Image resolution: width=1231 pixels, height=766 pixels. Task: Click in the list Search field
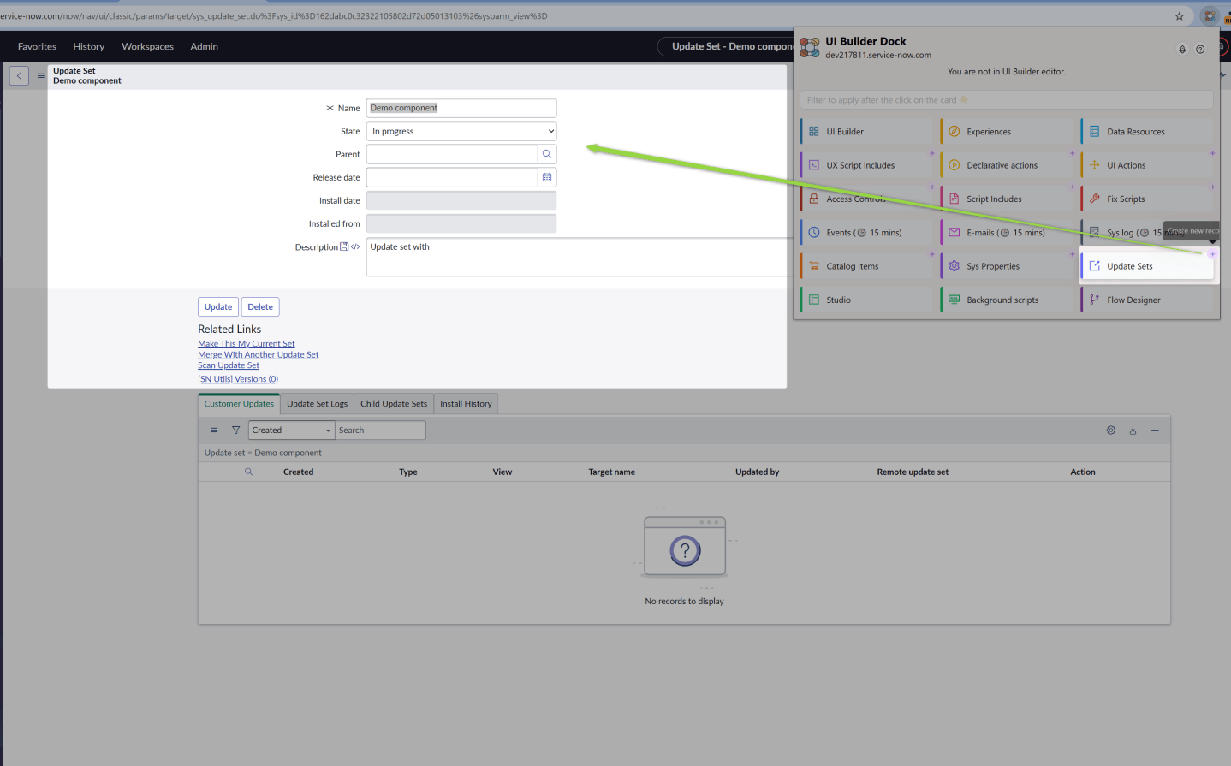pos(380,430)
